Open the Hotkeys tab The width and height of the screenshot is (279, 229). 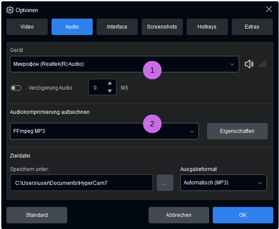207,27
